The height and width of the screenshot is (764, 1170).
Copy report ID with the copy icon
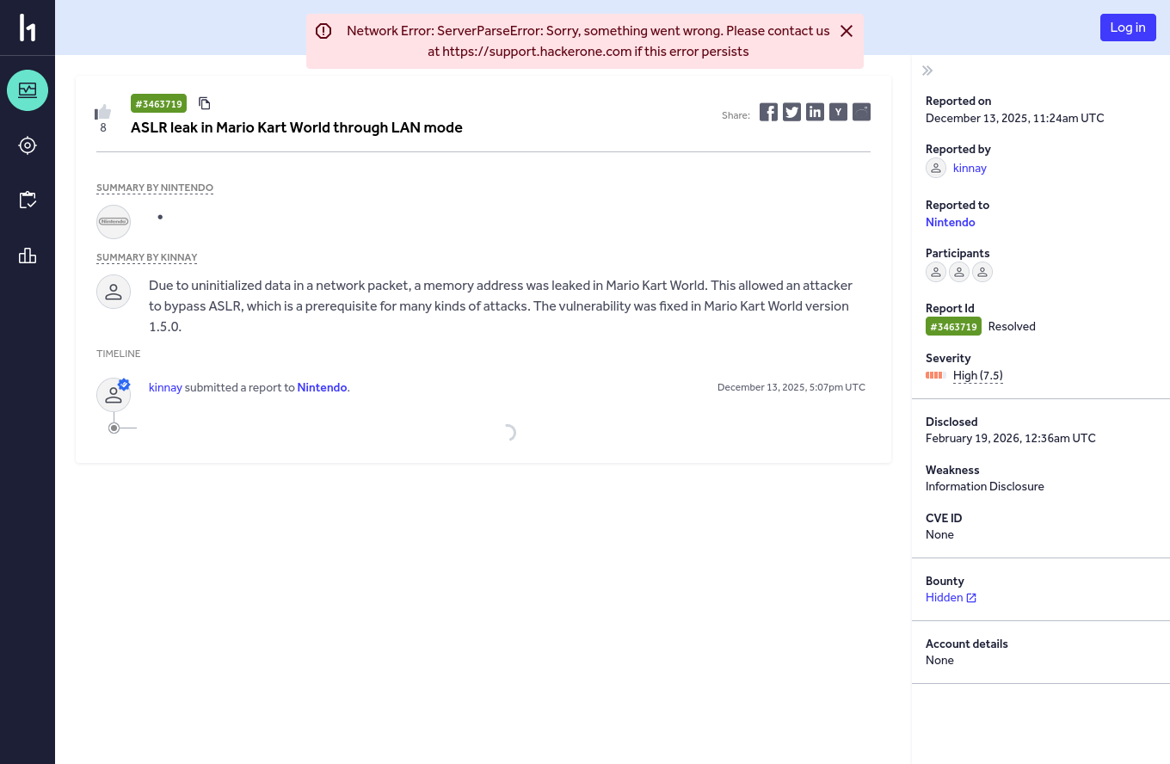(x=205, y=103)
